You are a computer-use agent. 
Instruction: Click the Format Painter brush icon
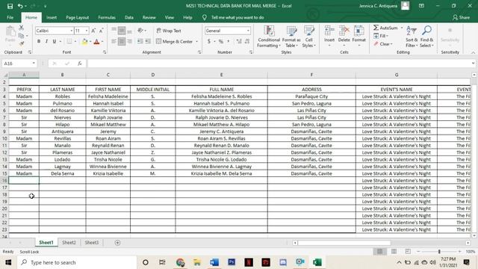point(22,43)
